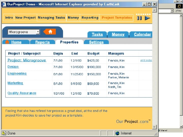
Task: Open the Project: Microgroove link
Action: pyautogui.click(x=27, y=60)
